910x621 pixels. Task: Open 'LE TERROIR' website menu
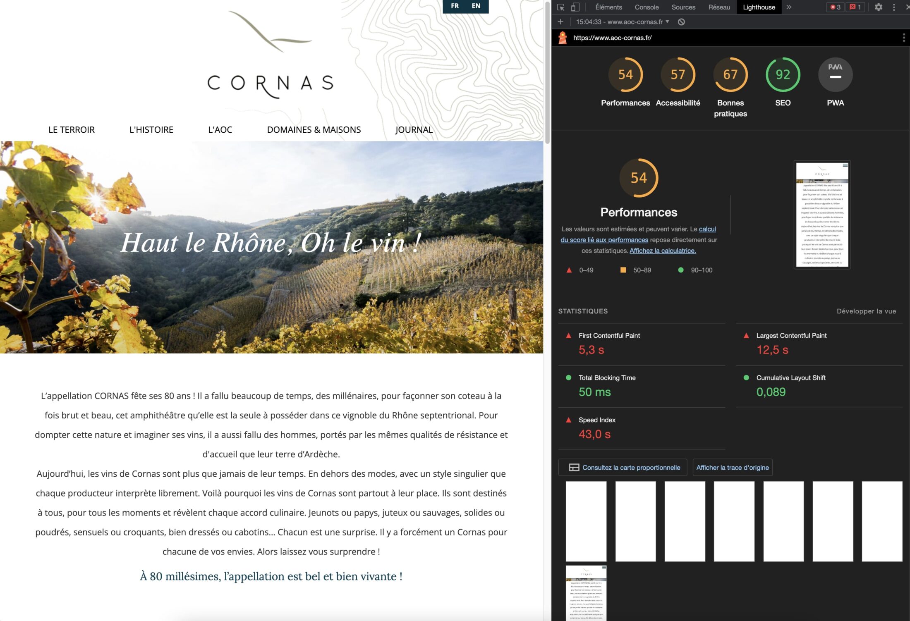(x=72, y=130)
